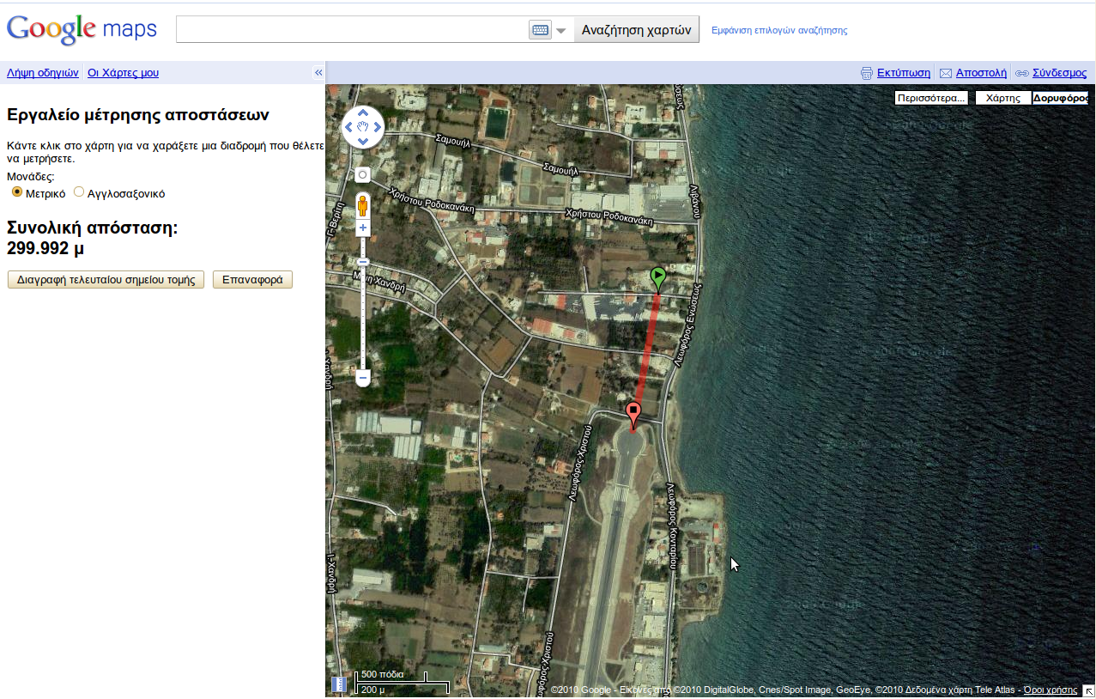Zoom in with the plus button
Screen dimensions: 1096x699
[362, 228]
